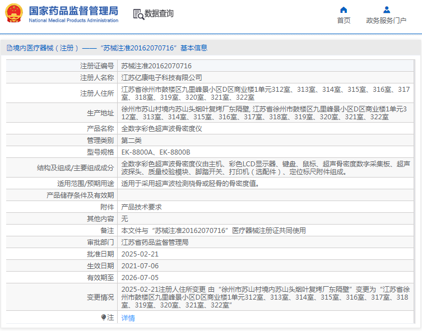The height and width of the screenshot is (331, 422).
Task: Click registration number value 苏械注准20162070716
Action: (x=156, y=66)
